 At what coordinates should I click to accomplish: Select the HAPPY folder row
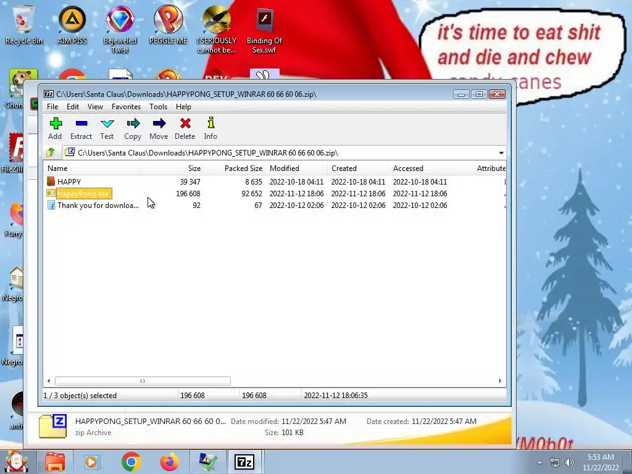pos(275,182)
